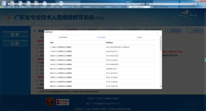Image resolution: width=206 pixels, height=111 pixels.
Task: Click the 登录 button in the sidebar
Action: pyautogui.click(x=15, y=35)
